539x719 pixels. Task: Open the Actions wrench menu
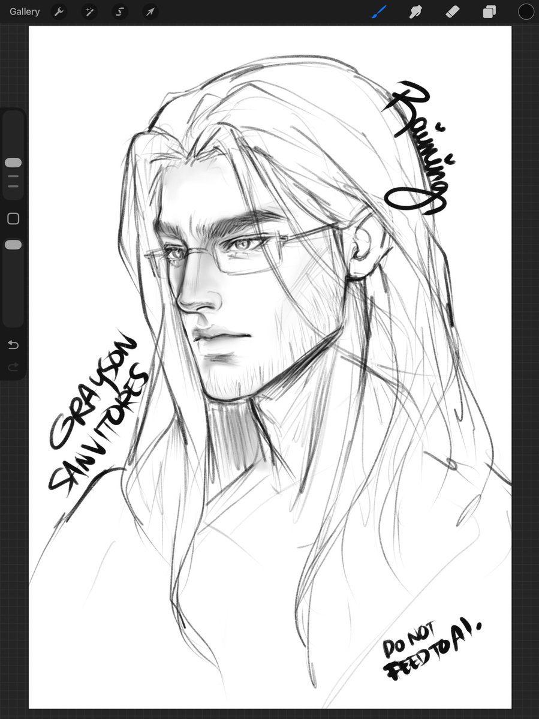59,11
